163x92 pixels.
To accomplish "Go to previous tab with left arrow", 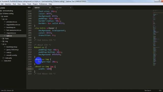I will coord(28,7).
